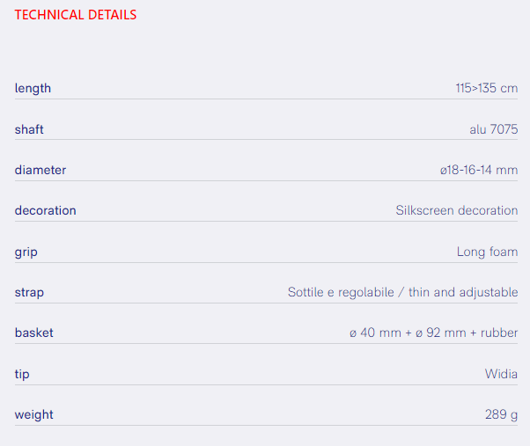Screen dimensions: 530x446
Task: Select the Widia tip value
Action: (x=501, y=374)
